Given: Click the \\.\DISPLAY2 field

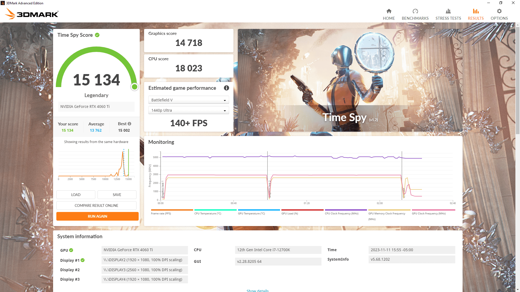Looking at the screenshot, I should click(x=145, y=260).
